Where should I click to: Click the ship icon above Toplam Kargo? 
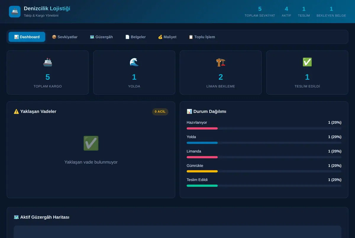coord(48,62)
